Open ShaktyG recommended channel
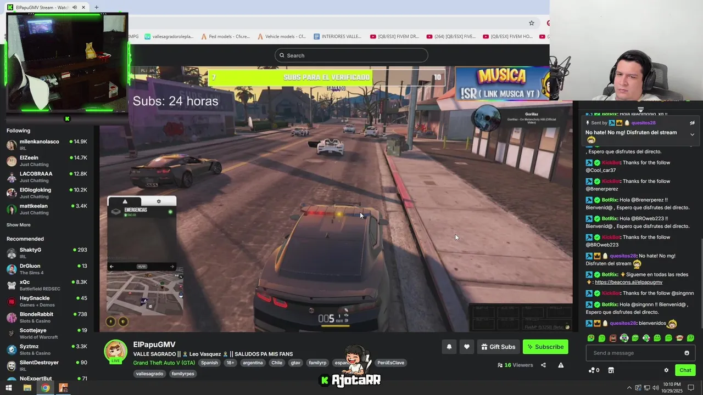Viewport: 703px width, 395px height. click(x=47, y=253)
